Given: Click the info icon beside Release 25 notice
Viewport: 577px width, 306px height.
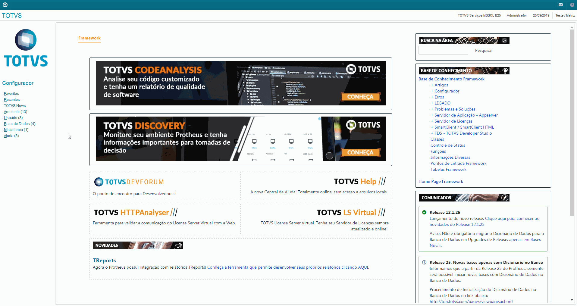Looking at the screenshot, I should point(424,262).
